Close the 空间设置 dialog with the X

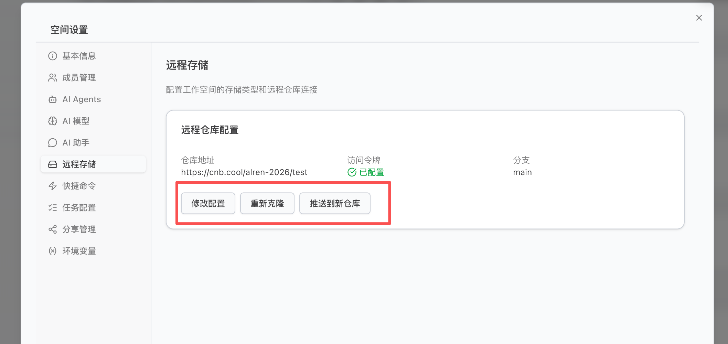(699, 18)
